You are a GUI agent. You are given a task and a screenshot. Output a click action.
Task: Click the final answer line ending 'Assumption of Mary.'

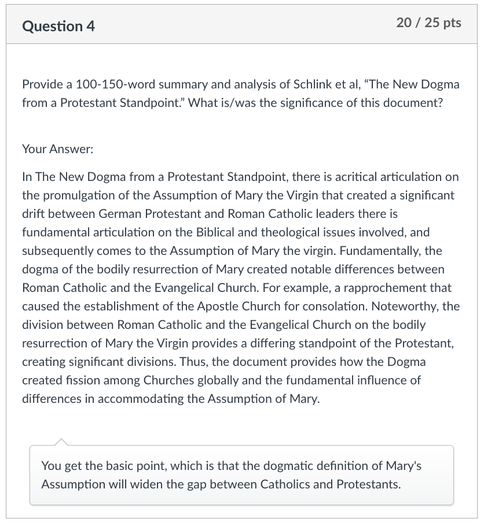coord(171,398)
